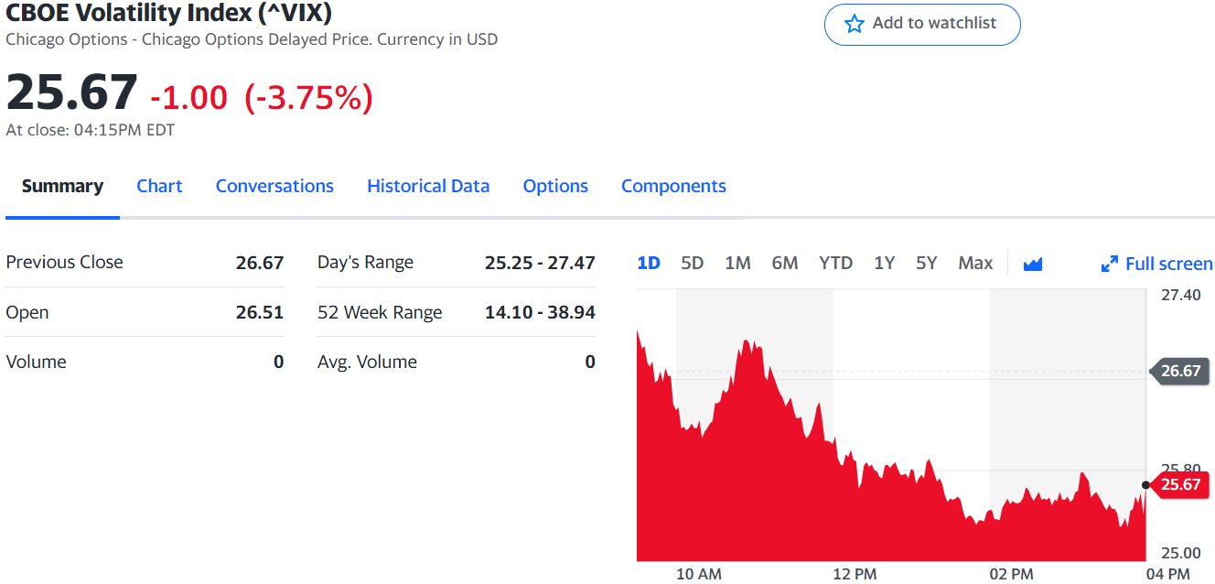Click the 02 PM axis label
The image size is (1215, 584).
click(x=1011, y=574)
